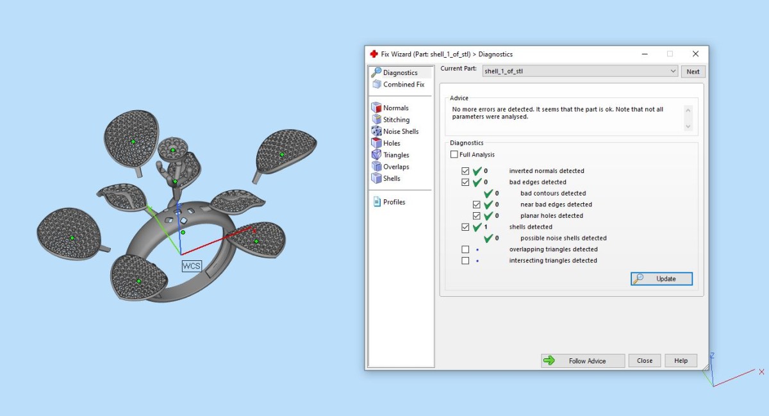The image size is (769, 416).
Task: Tick intersecting triangles detected checkbox
Action: coord(465,261)
